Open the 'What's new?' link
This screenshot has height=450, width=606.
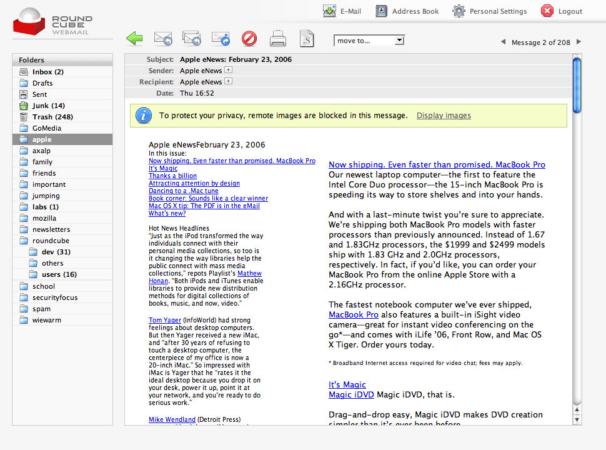167,213
